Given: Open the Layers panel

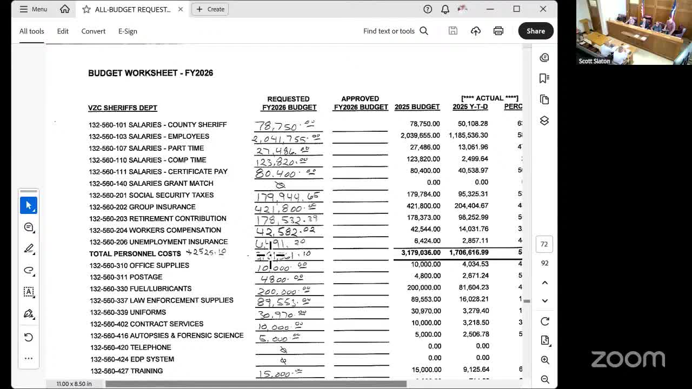Looking at the screenshot, I should pyautogui.click(x=544, y=120).
